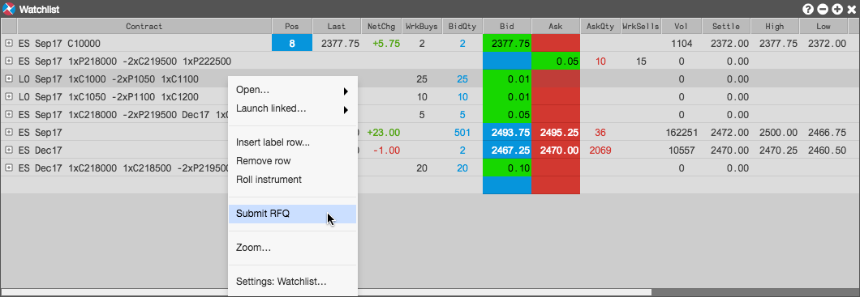Click the High column header

pos(775,26)
